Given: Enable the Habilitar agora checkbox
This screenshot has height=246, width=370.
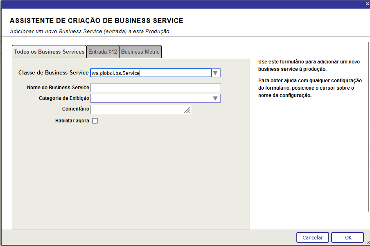Looking at the screenshot, I should [x=95, y=121].
